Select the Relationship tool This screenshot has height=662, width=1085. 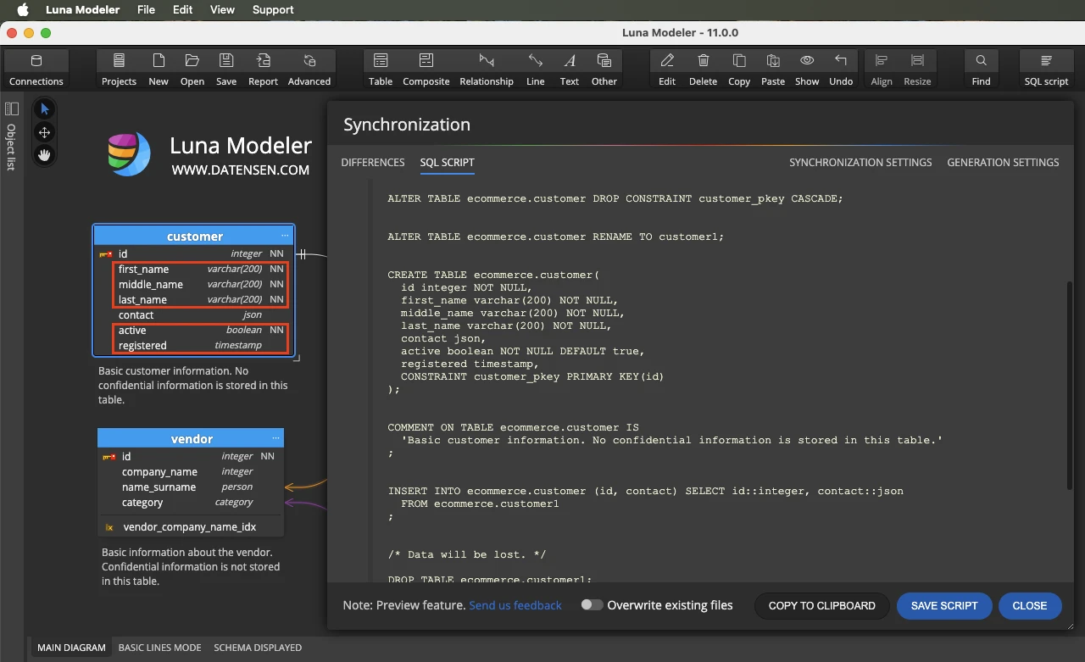click(487, 69)
